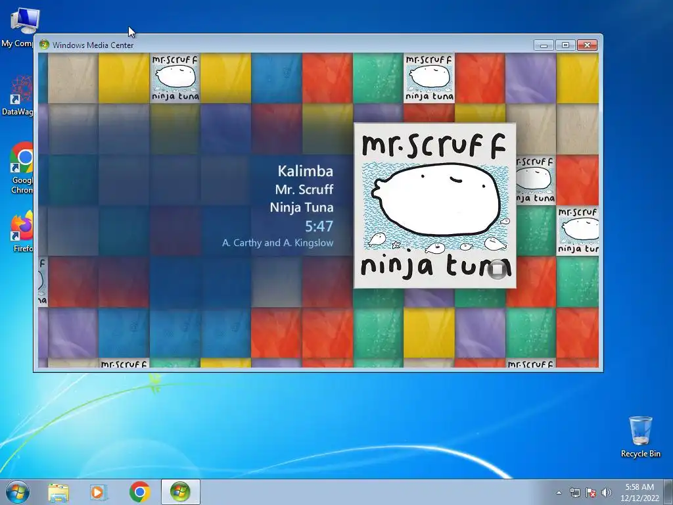This screenshot has height=505, width=673.
Task: Click the large Mr. Scruff Ninja Tuna album cover
Action: click(x=435, y=206)
